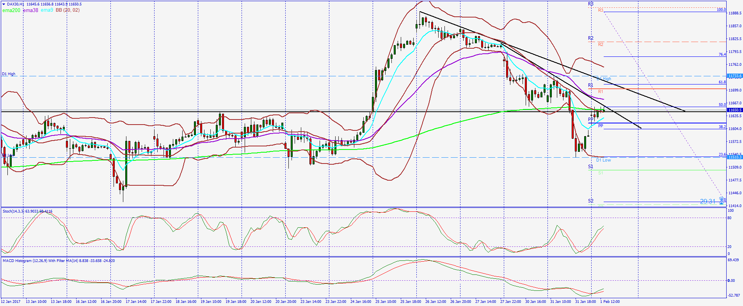Click the 80 level on Stochastic scale
Image resolution: width=743 pixels, height=306 pixels.
coord(729,218)
